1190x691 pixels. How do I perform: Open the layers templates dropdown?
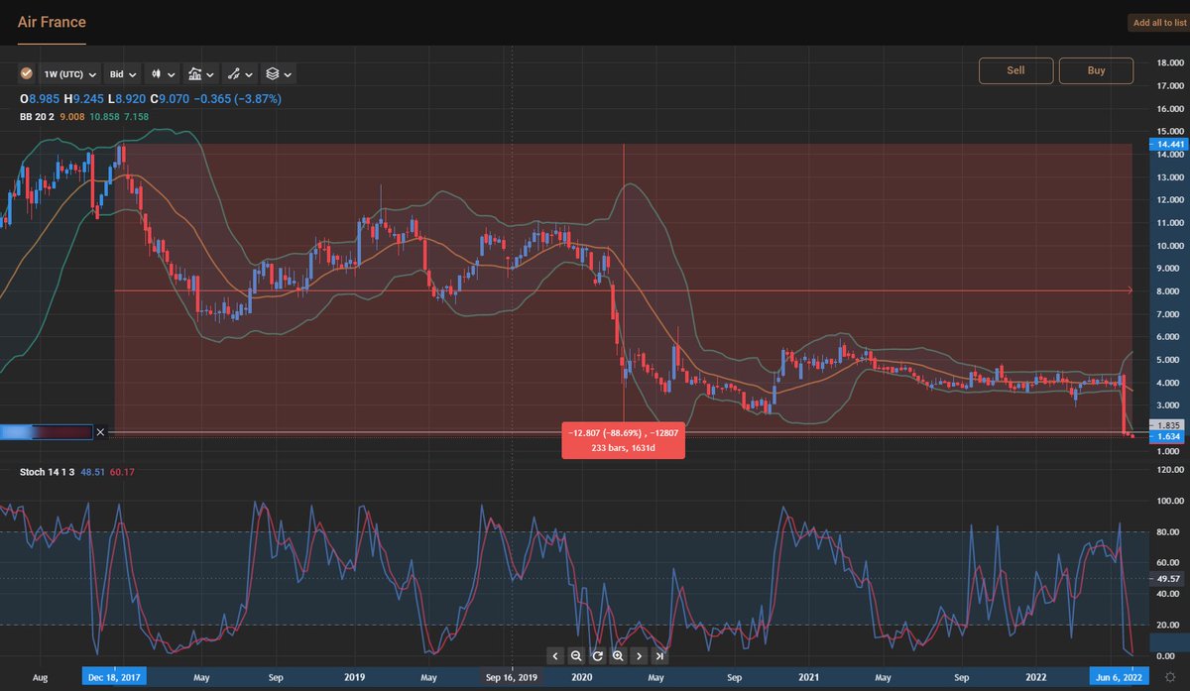pos(278,73)
